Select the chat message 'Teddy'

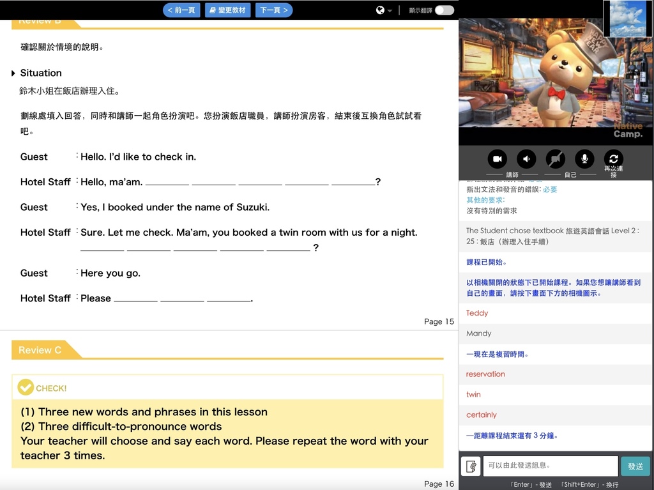[476, 313]
